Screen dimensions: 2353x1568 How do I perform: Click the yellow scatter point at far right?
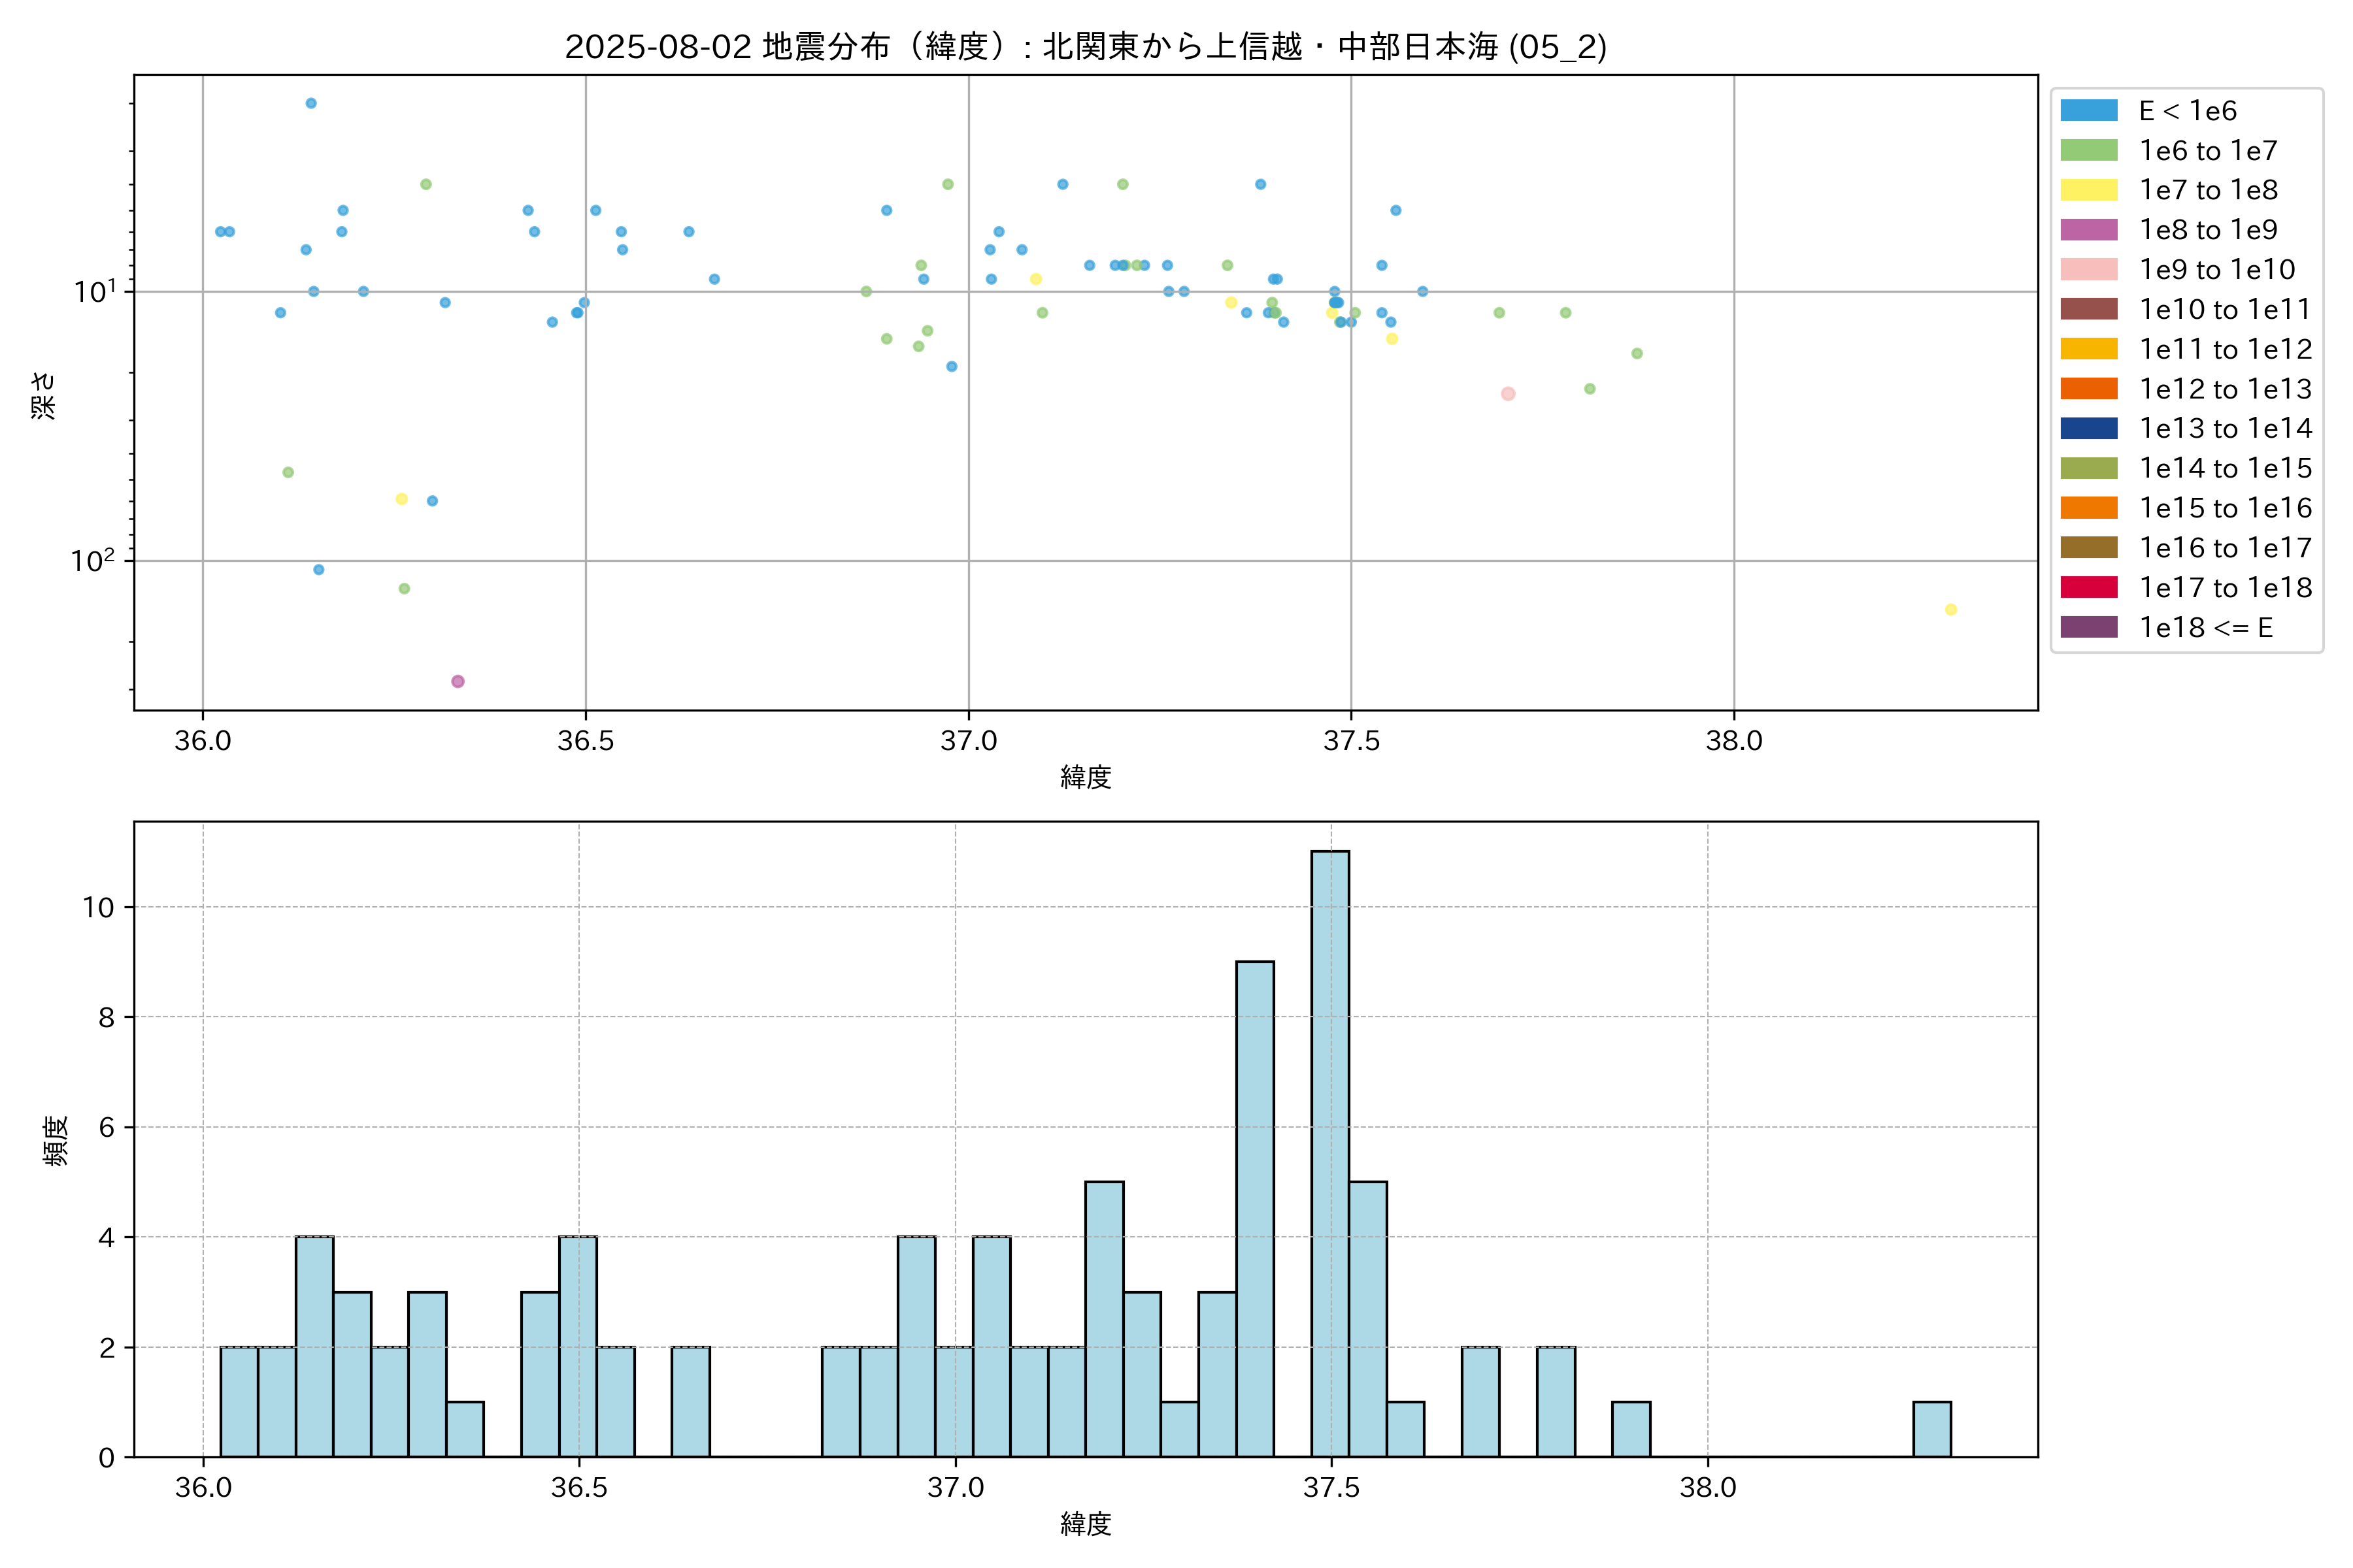tap(1950, 610)
